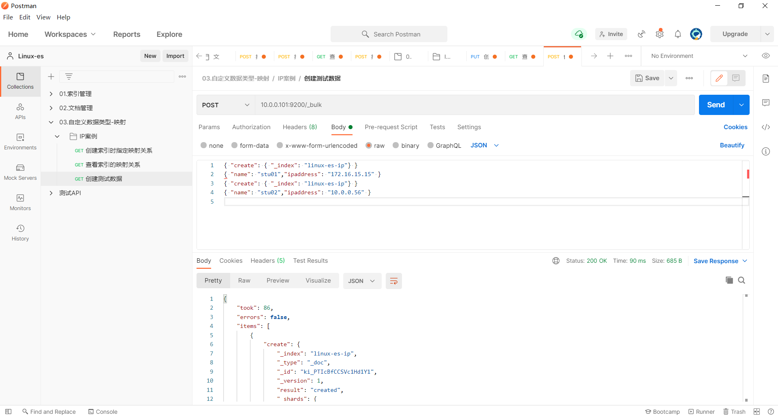Click the capture requests satellite icon
The height and width of the screenshot is (417, 778).
click(x=641, y=34)
